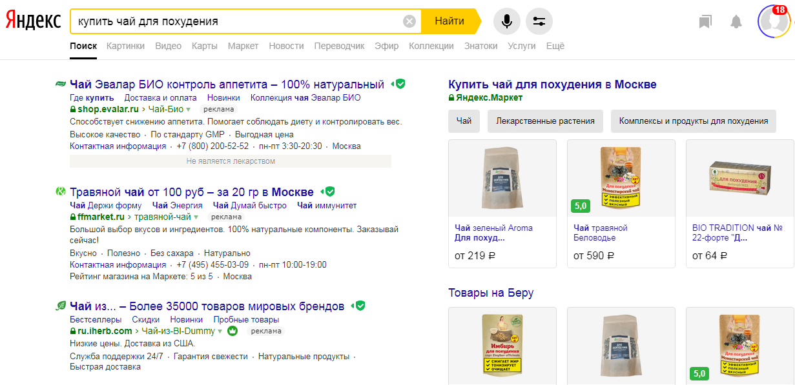Switch to the Картинки tab
The image size is (795, 385).
[x=125, y=46]
